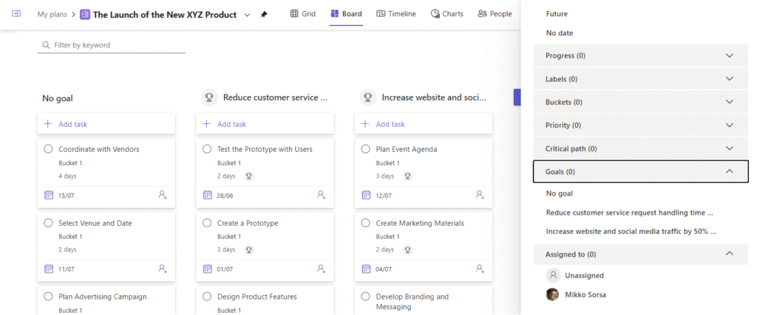
Task: Expand the Priority filter section
Action: tap(641, 125)
